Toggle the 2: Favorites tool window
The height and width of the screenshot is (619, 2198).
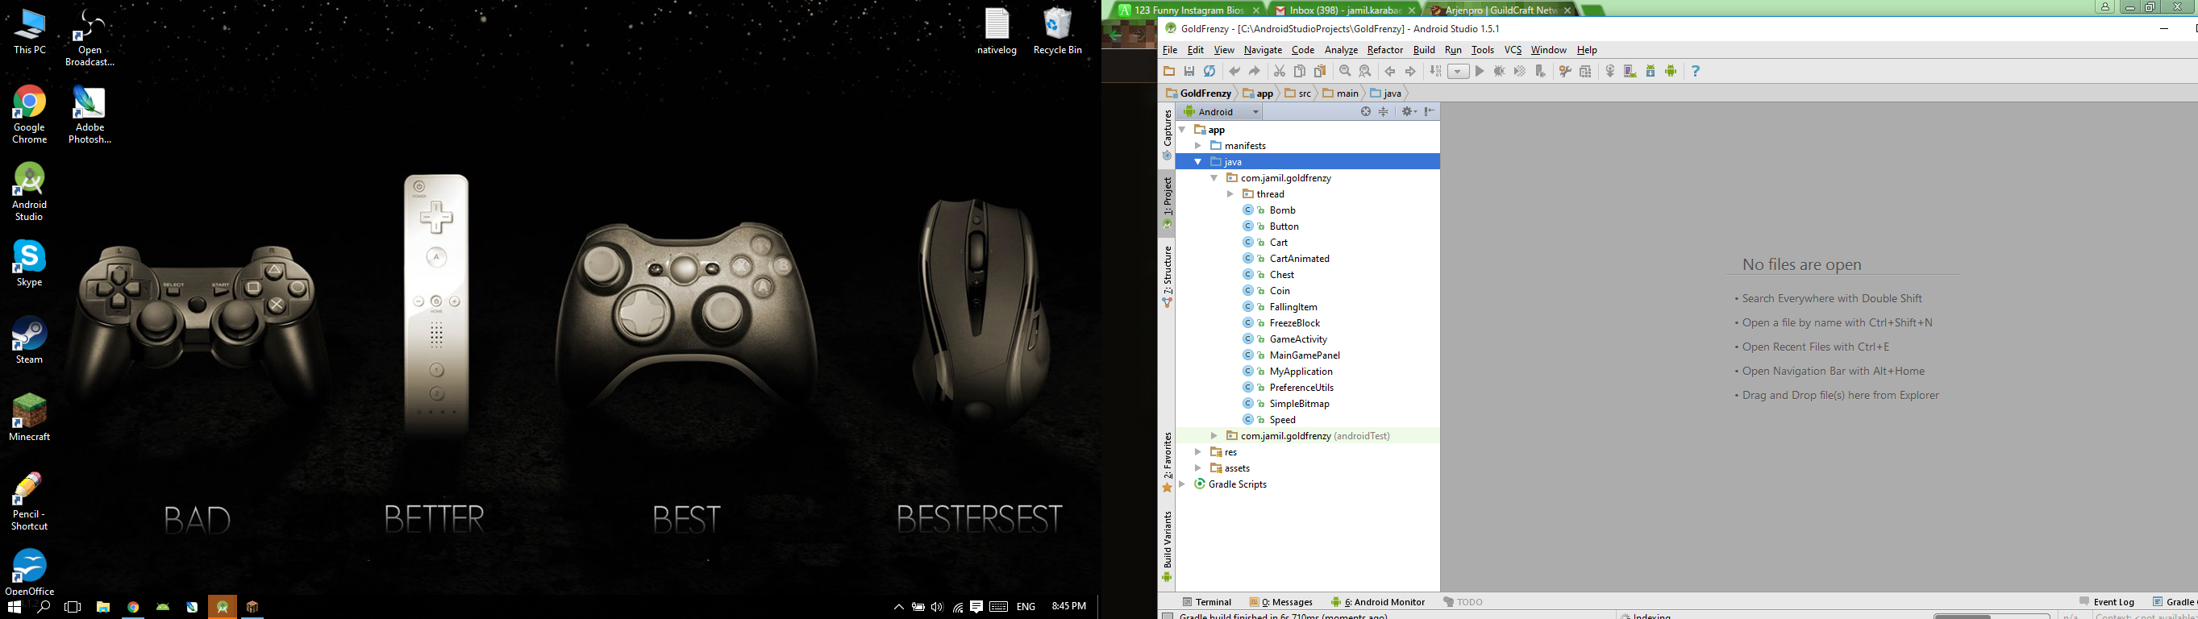click(1168, 462)
